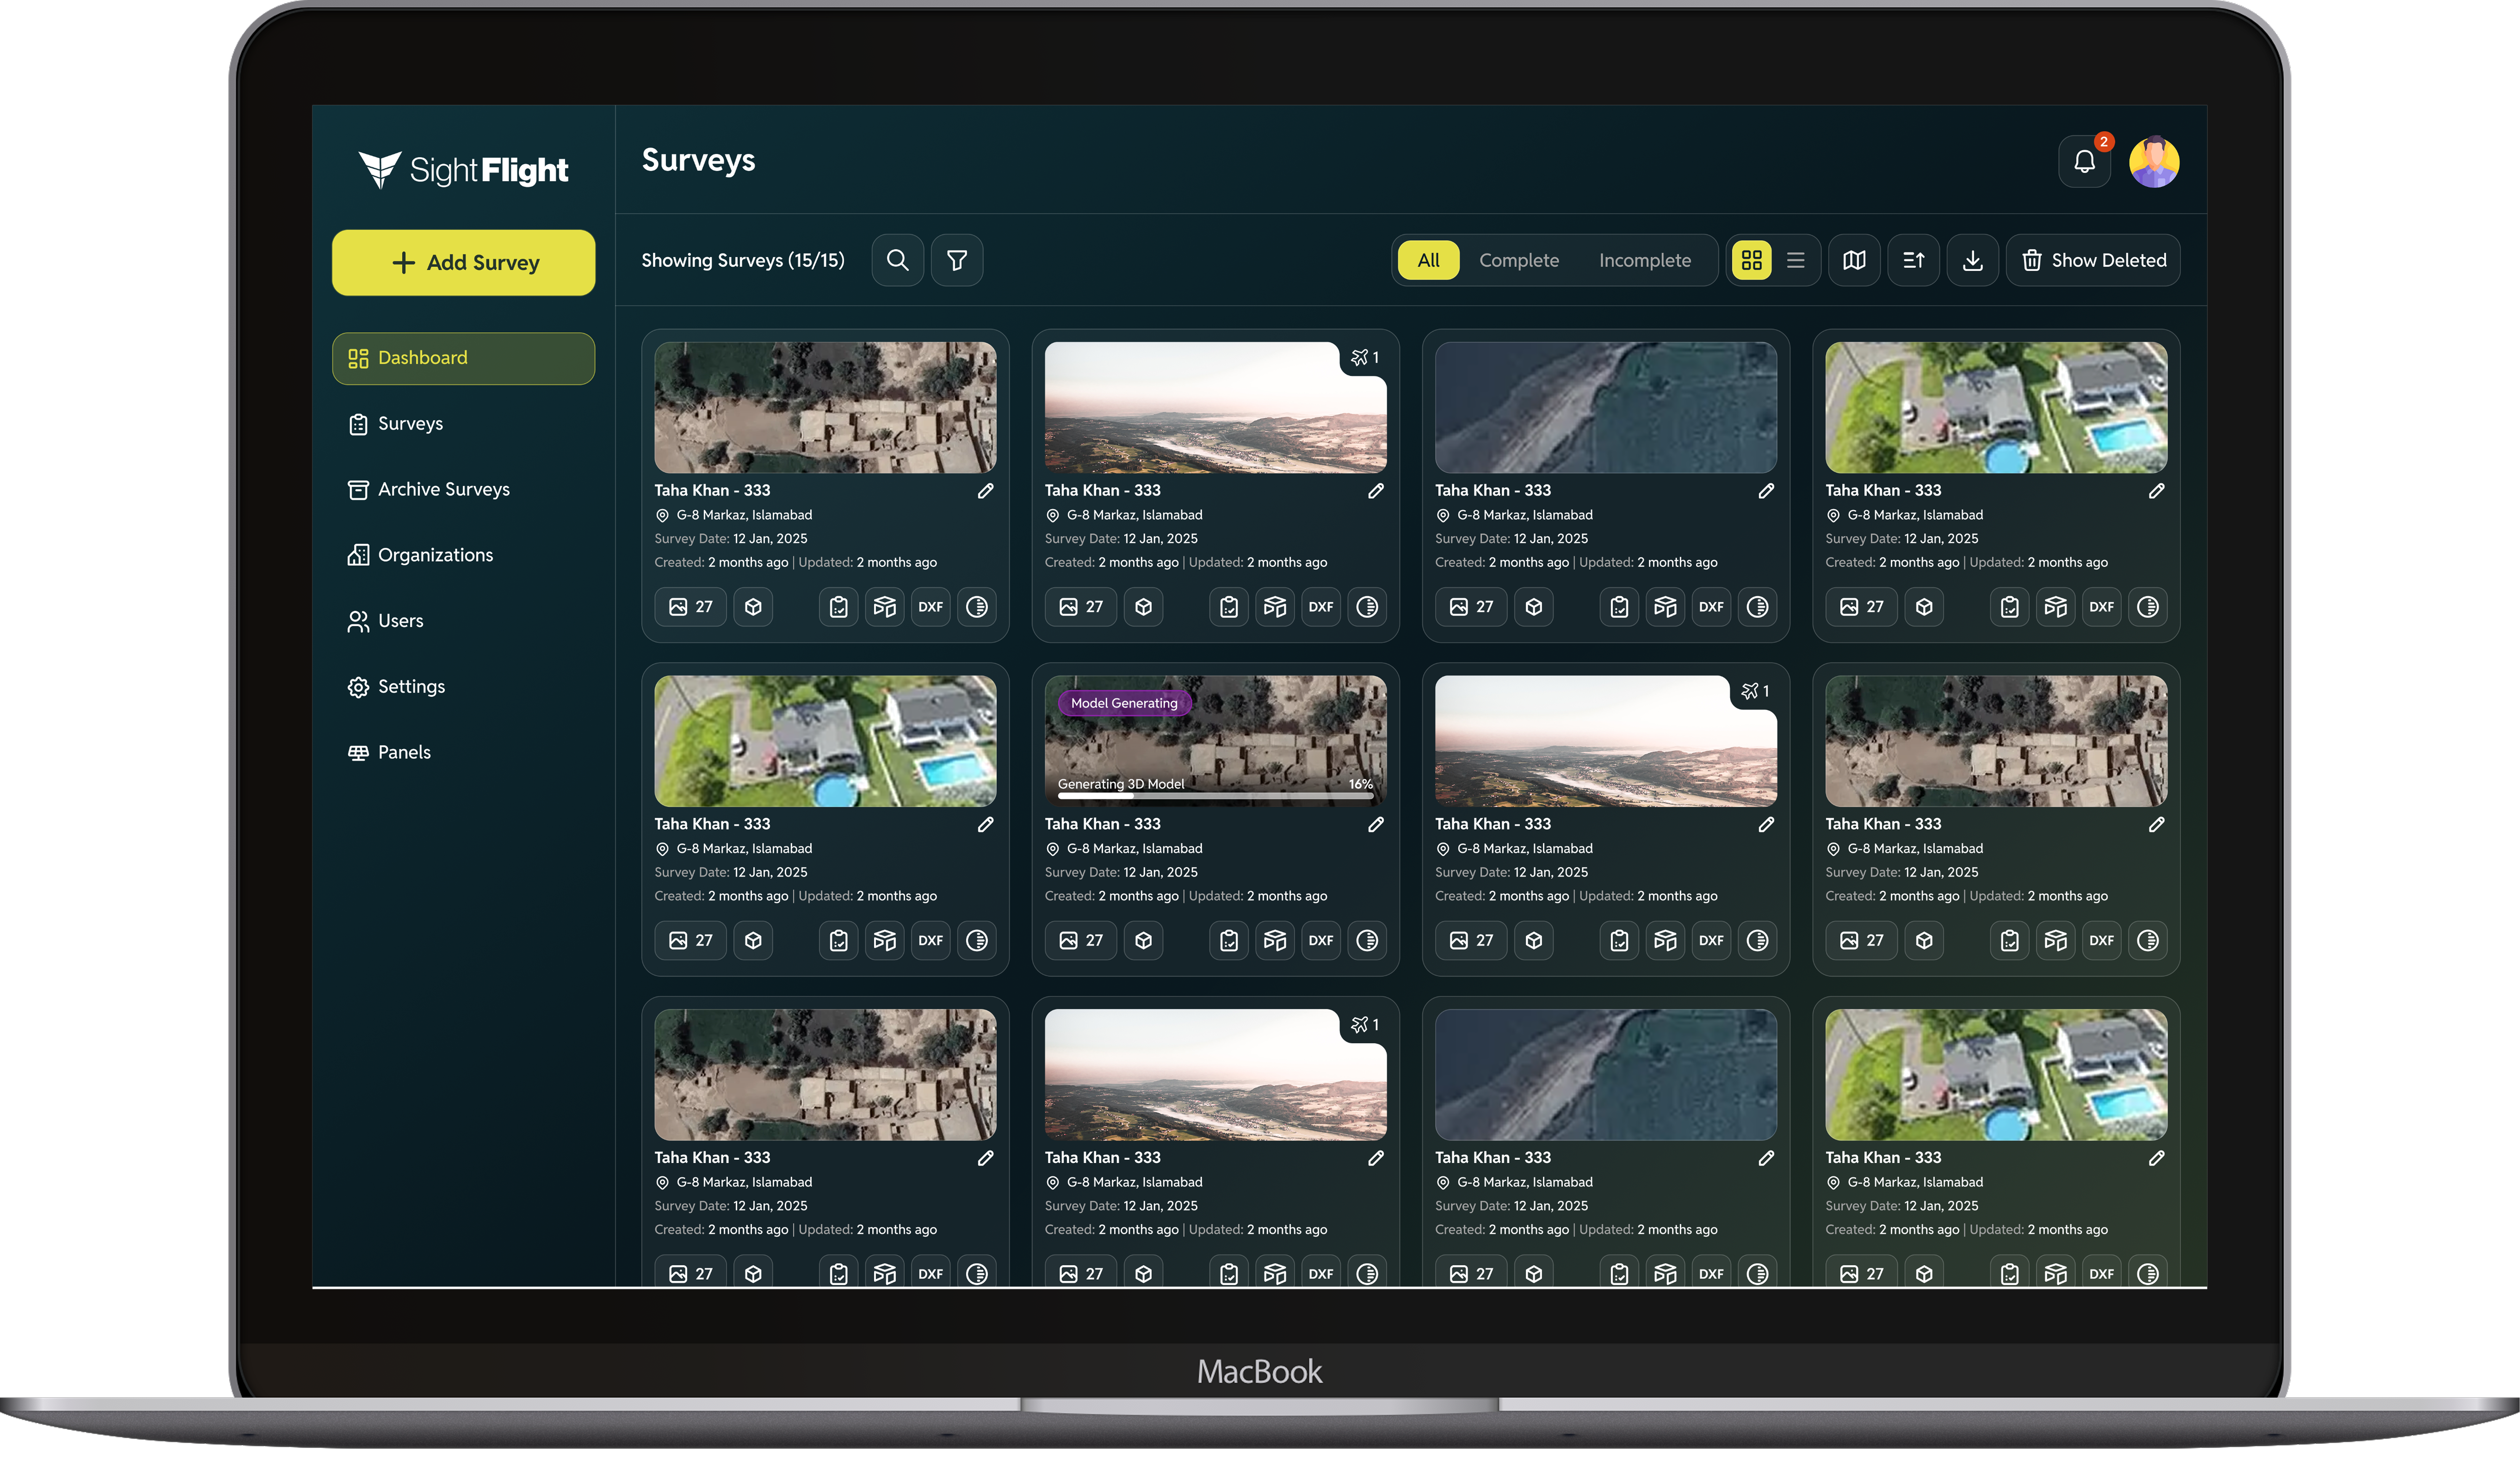Open map view of surveys
This screenshot has height=1479, width=2520.
click(x=1854, y=260)
